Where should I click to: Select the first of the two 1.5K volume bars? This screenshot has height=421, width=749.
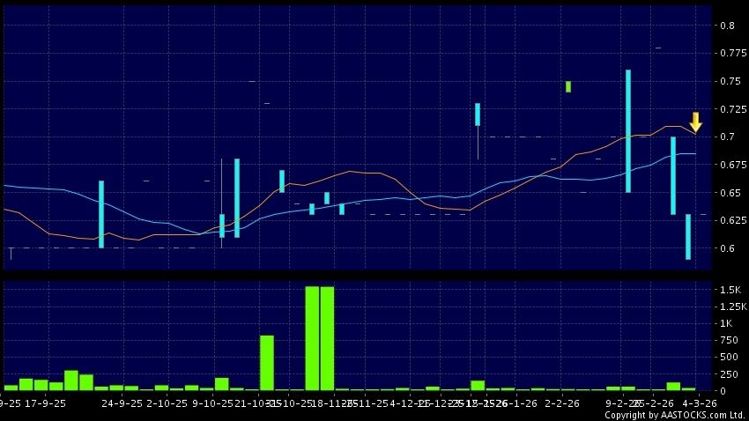click(x=312, y=337)
